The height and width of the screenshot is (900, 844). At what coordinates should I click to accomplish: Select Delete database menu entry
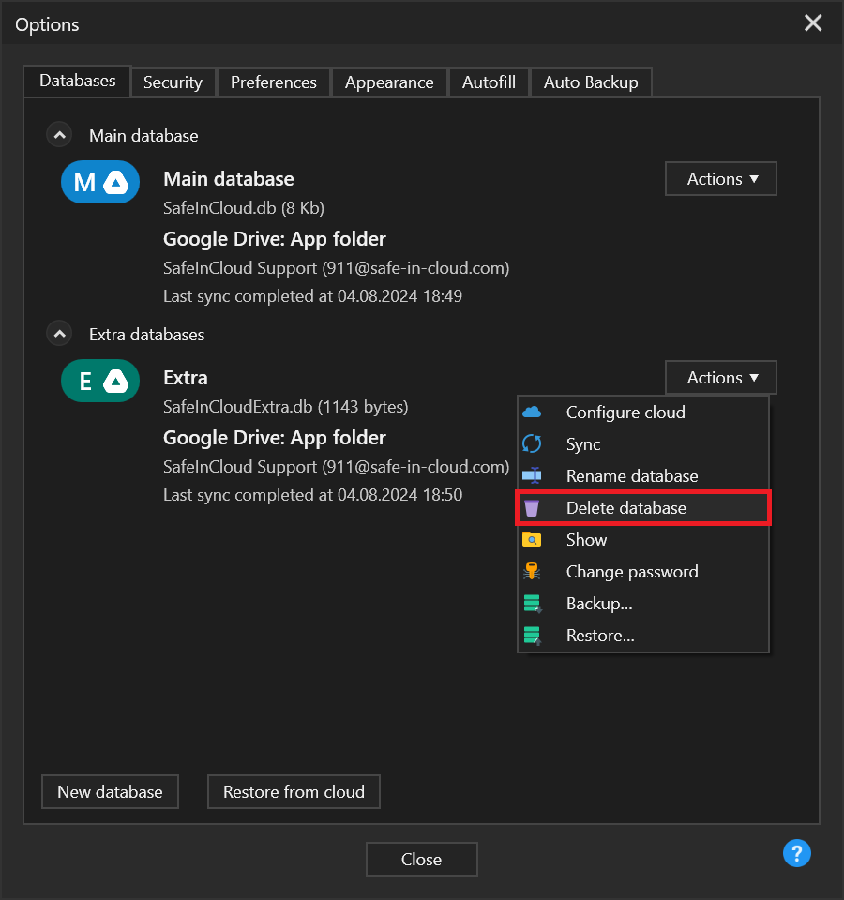pos(643,508)
